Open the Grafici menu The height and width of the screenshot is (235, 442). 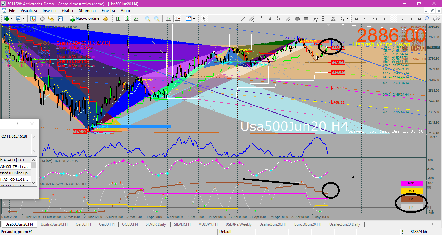tap(68, 11)
